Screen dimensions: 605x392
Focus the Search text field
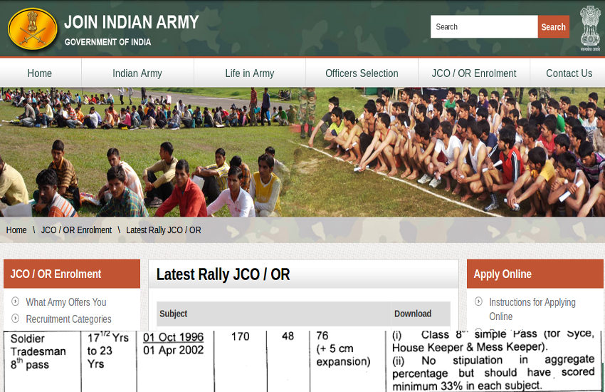coord(483,27)
